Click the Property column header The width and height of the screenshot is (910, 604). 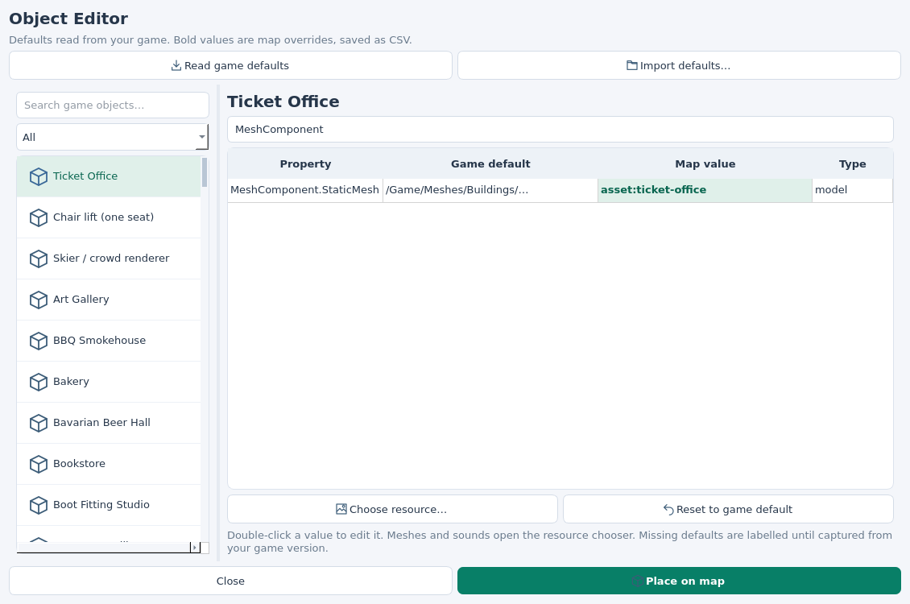(305, 163)
